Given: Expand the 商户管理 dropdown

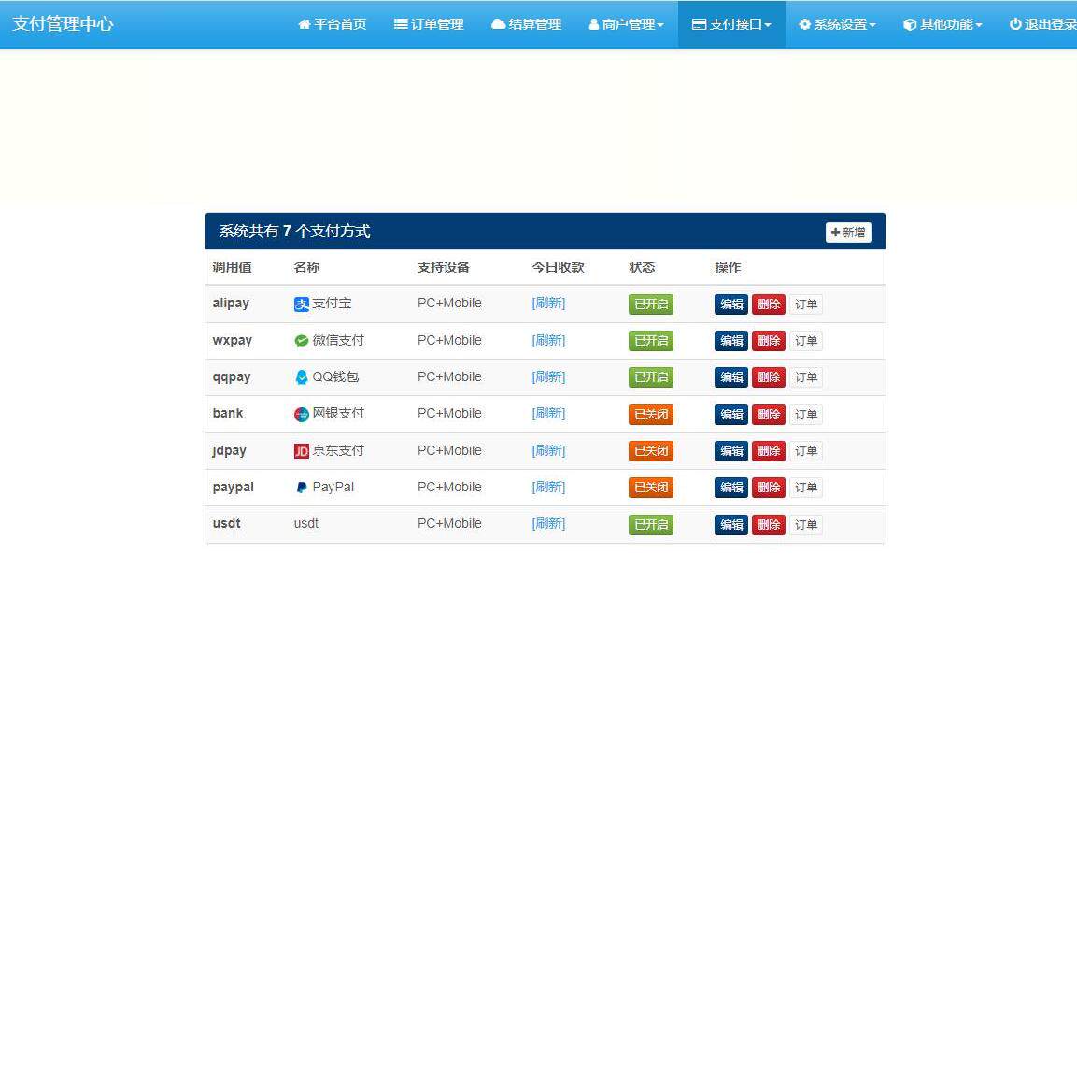Looking at the screenshot, I should [627, 24].
